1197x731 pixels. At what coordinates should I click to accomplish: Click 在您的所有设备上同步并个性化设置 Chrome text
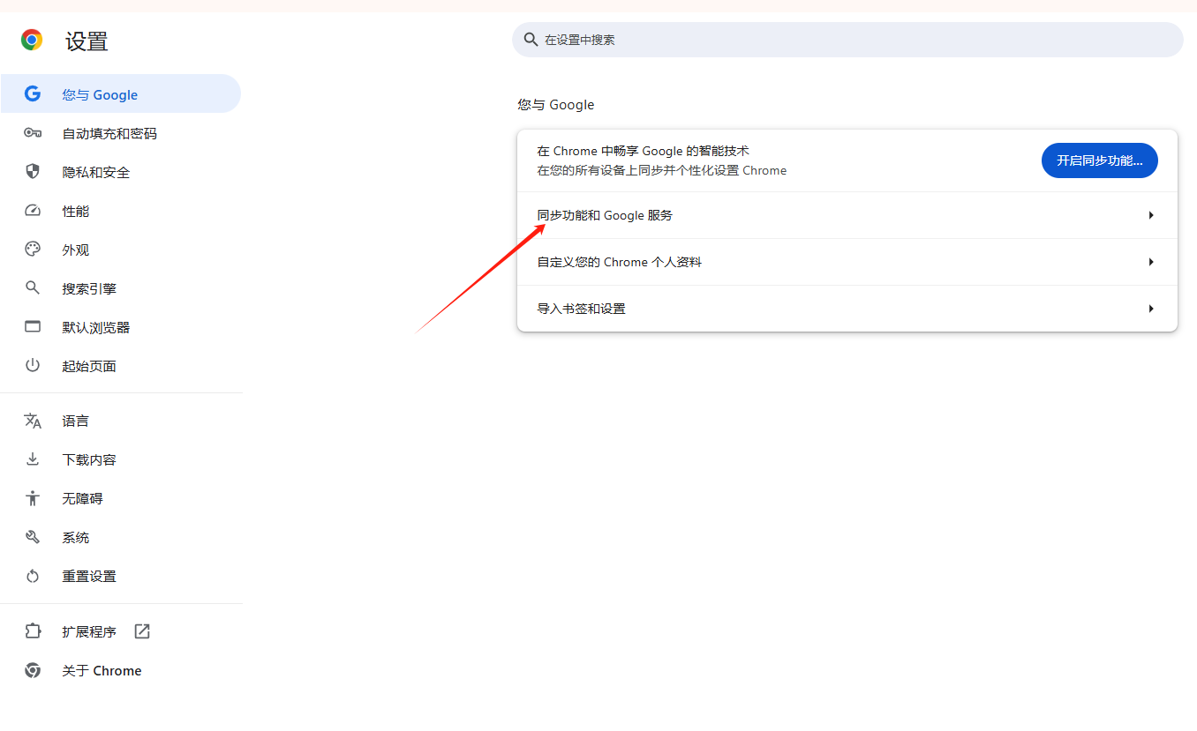pos(662,170)
